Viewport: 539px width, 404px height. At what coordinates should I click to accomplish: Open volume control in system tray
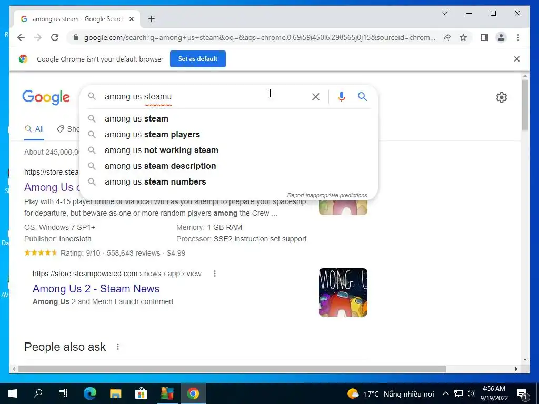pyautogui.click(x=471, y=393)
